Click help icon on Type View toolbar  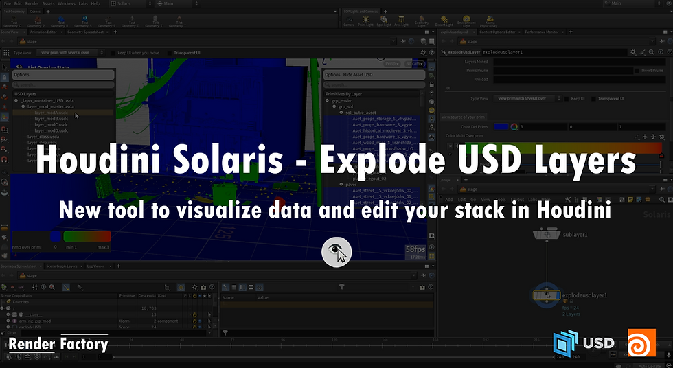432,53
